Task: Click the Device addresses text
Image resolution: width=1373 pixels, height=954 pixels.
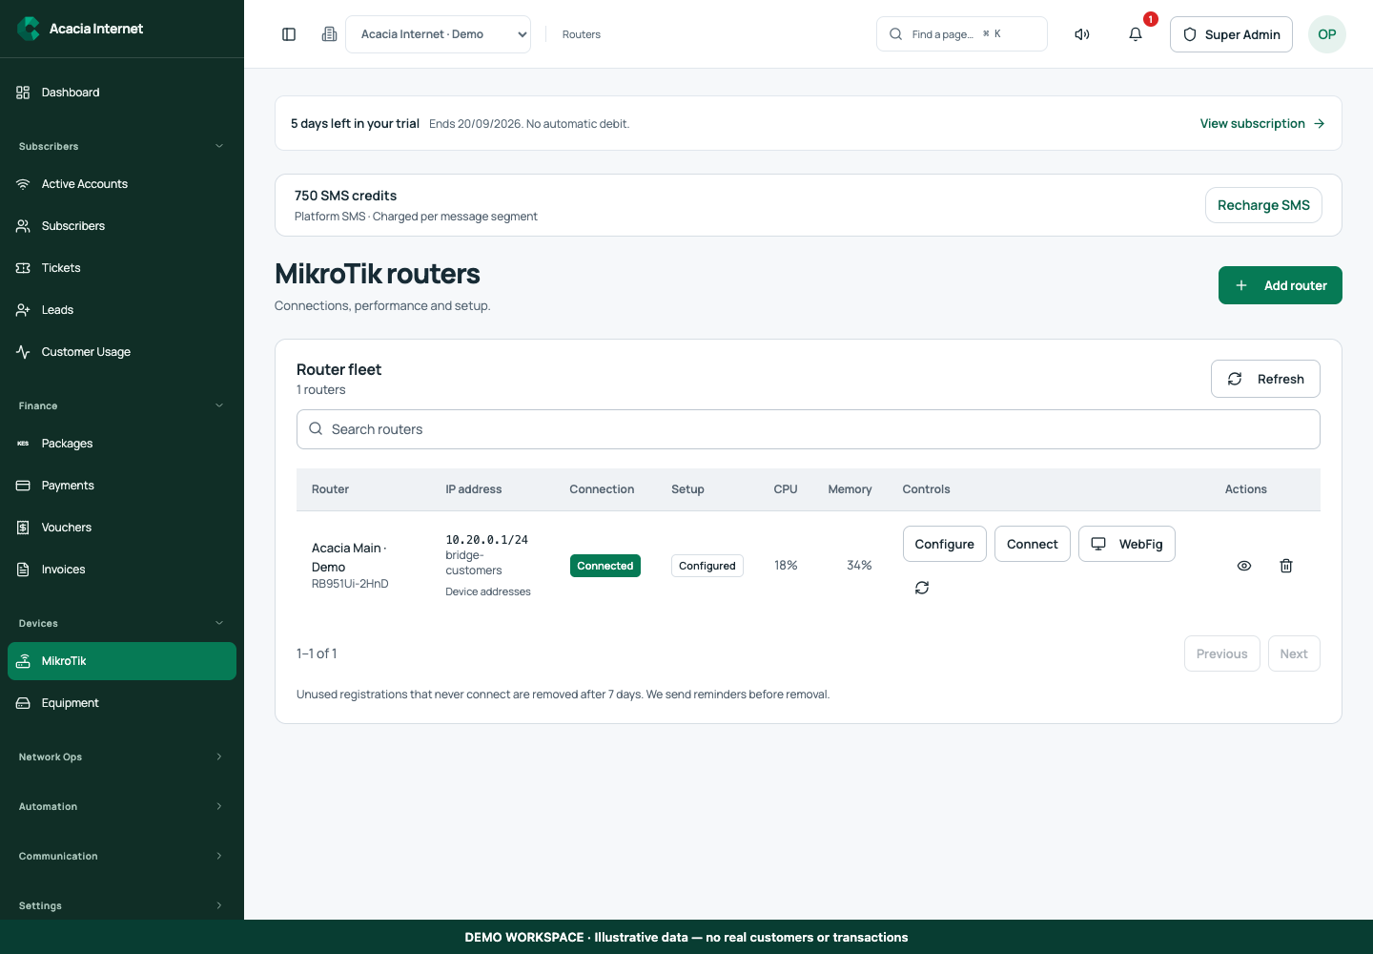Action: point(488,591)
